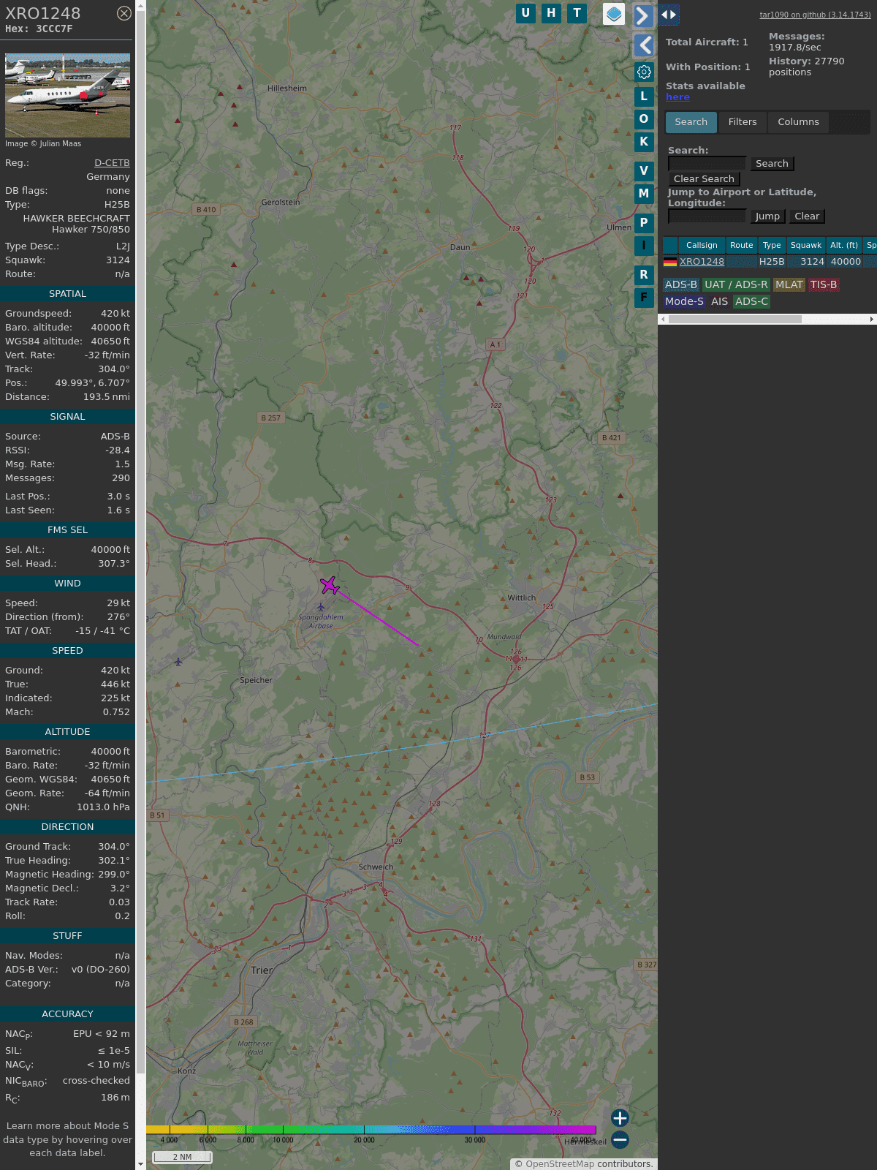Switch to the Columns tab
This screenshot has height=1170, width=877.
click(x=798, y=122)
